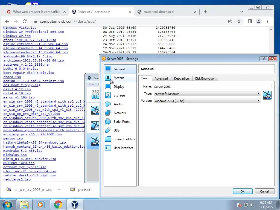Open link bodhi-6.0.0-64.iso
This screenshot has height=210, width=280.
(21, 69)
